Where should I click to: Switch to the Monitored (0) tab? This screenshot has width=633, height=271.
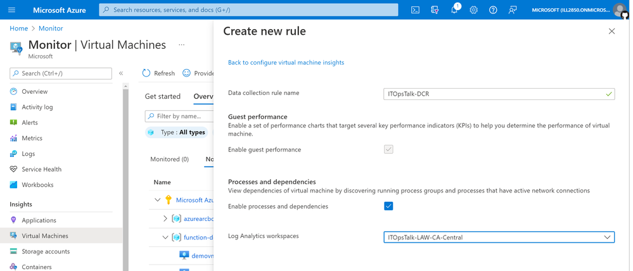[170, 160]
